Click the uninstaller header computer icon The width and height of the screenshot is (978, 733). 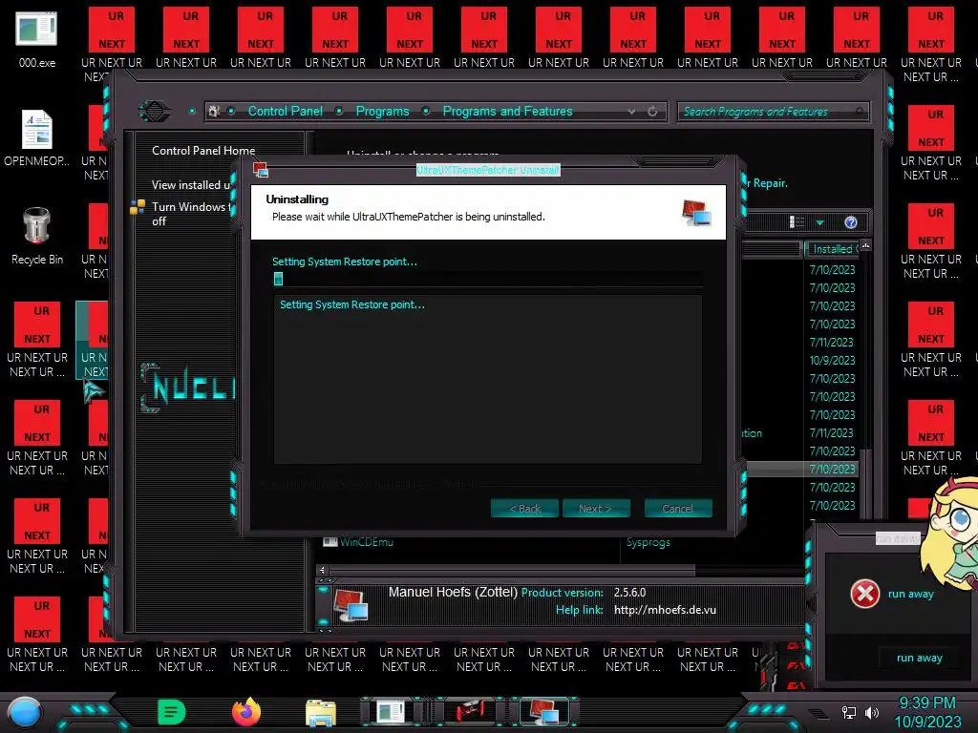coord(696,213)
